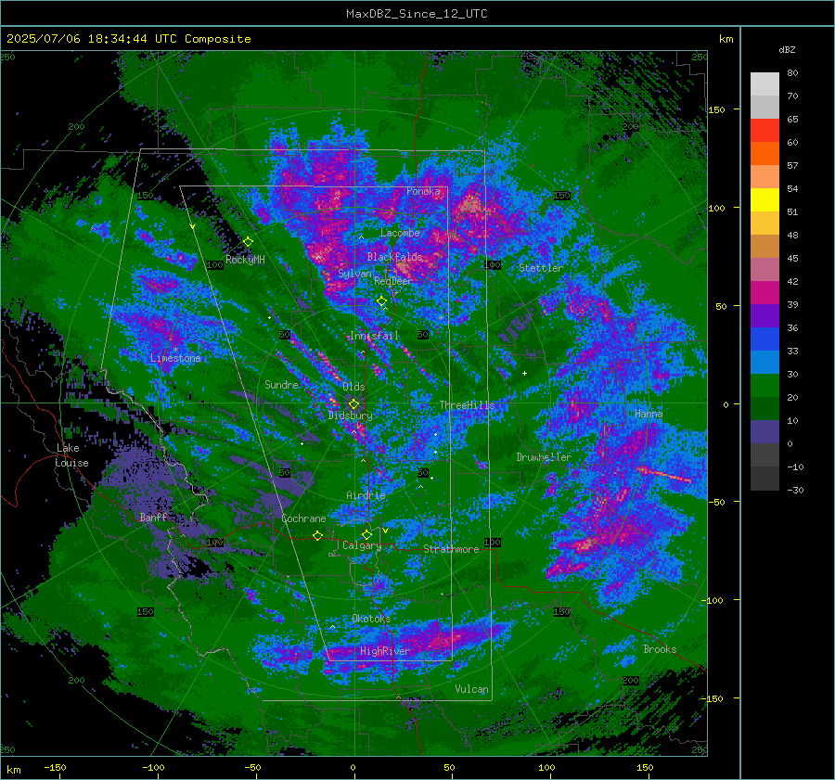Click the yellow diamond marker below RedDeer
835x780 pixels.
382,301
